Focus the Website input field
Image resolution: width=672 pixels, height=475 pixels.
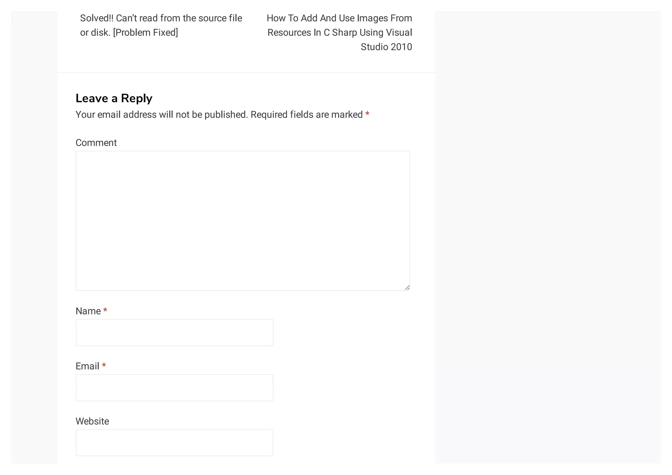(174, 443)
